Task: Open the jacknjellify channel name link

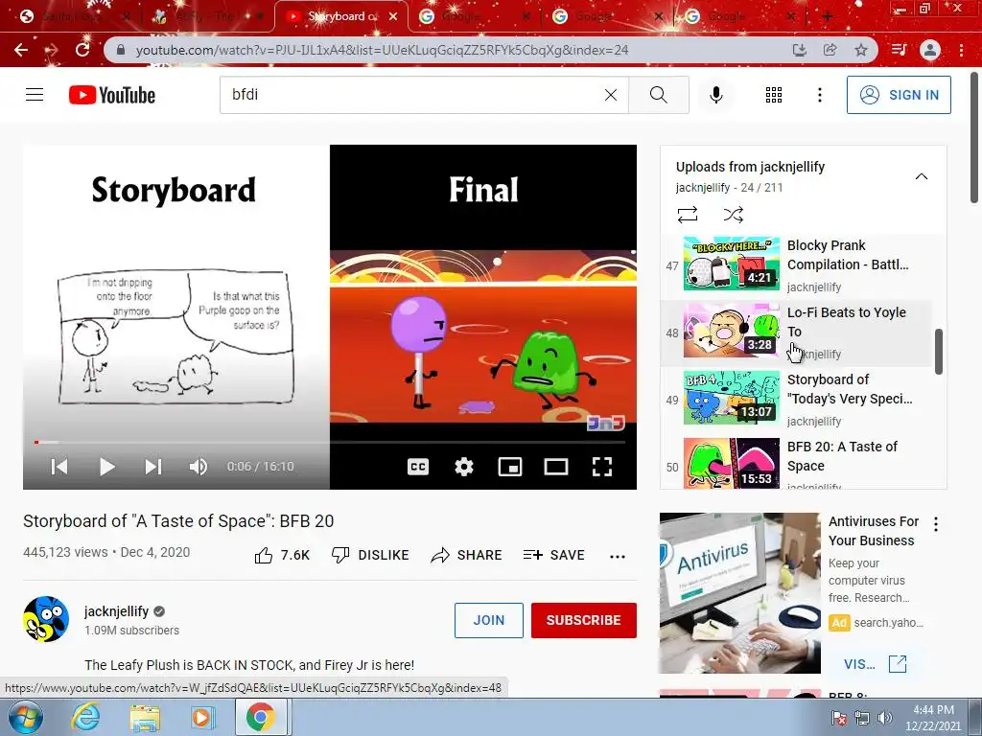Action: [116, 611]
